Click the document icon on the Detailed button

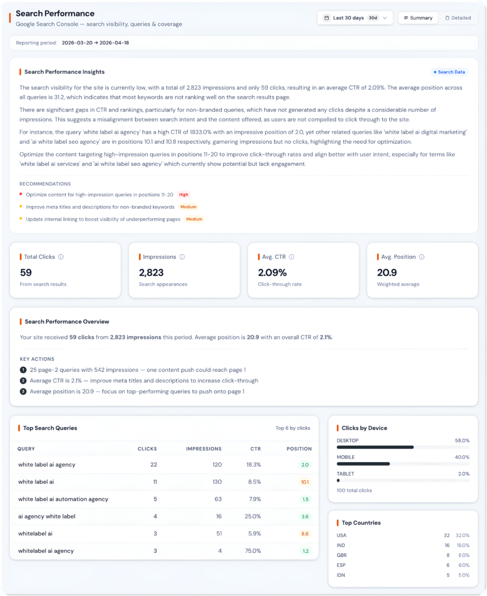[447, 18]
